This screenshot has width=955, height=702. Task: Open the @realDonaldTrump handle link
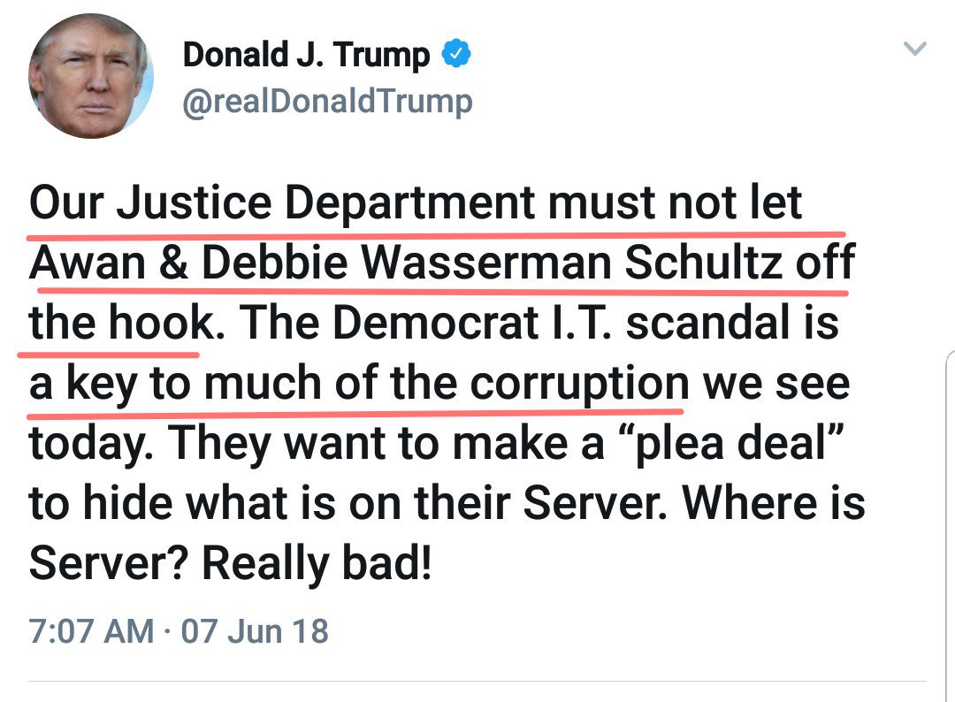tap(327, 102)
